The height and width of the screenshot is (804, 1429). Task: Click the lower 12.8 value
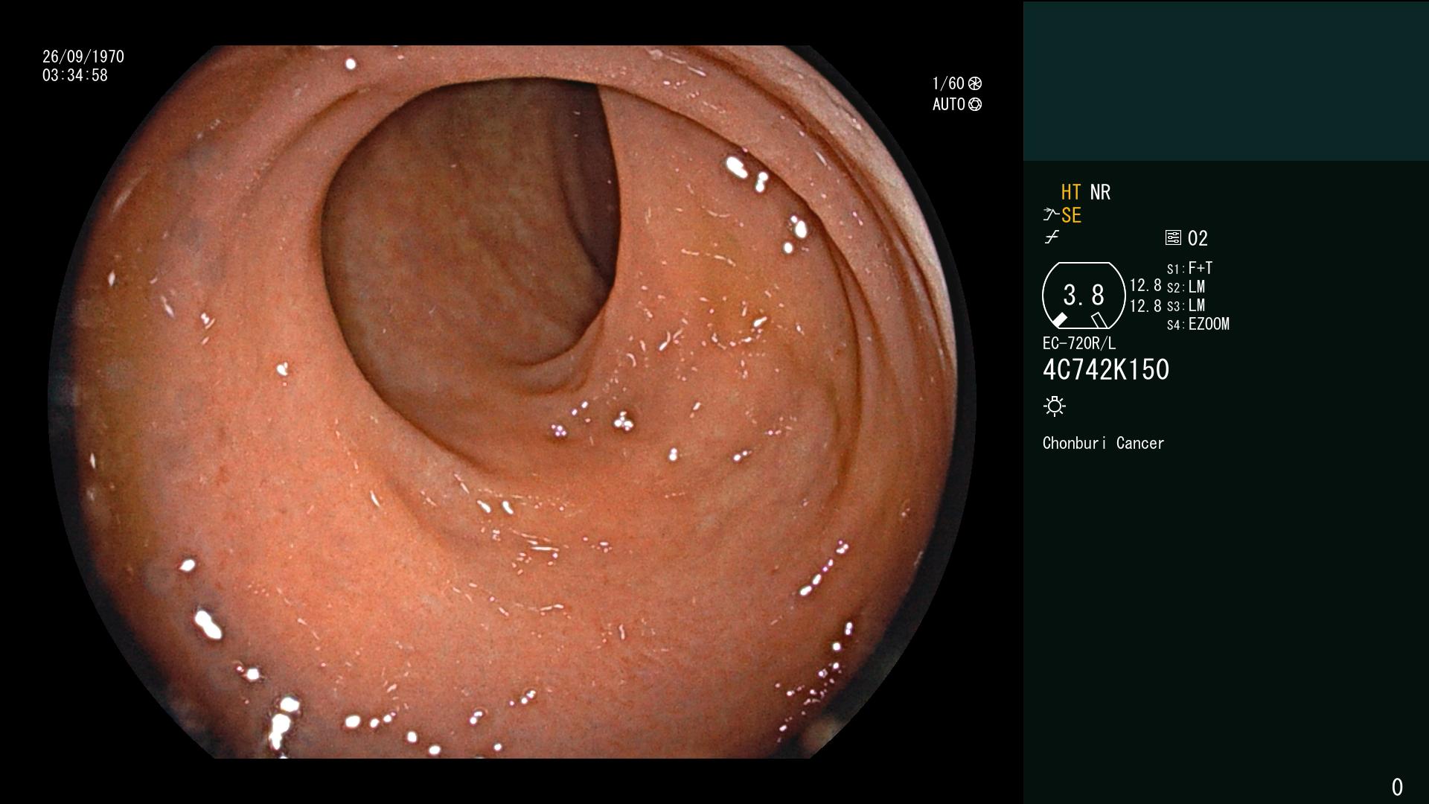coord(1145,305)
